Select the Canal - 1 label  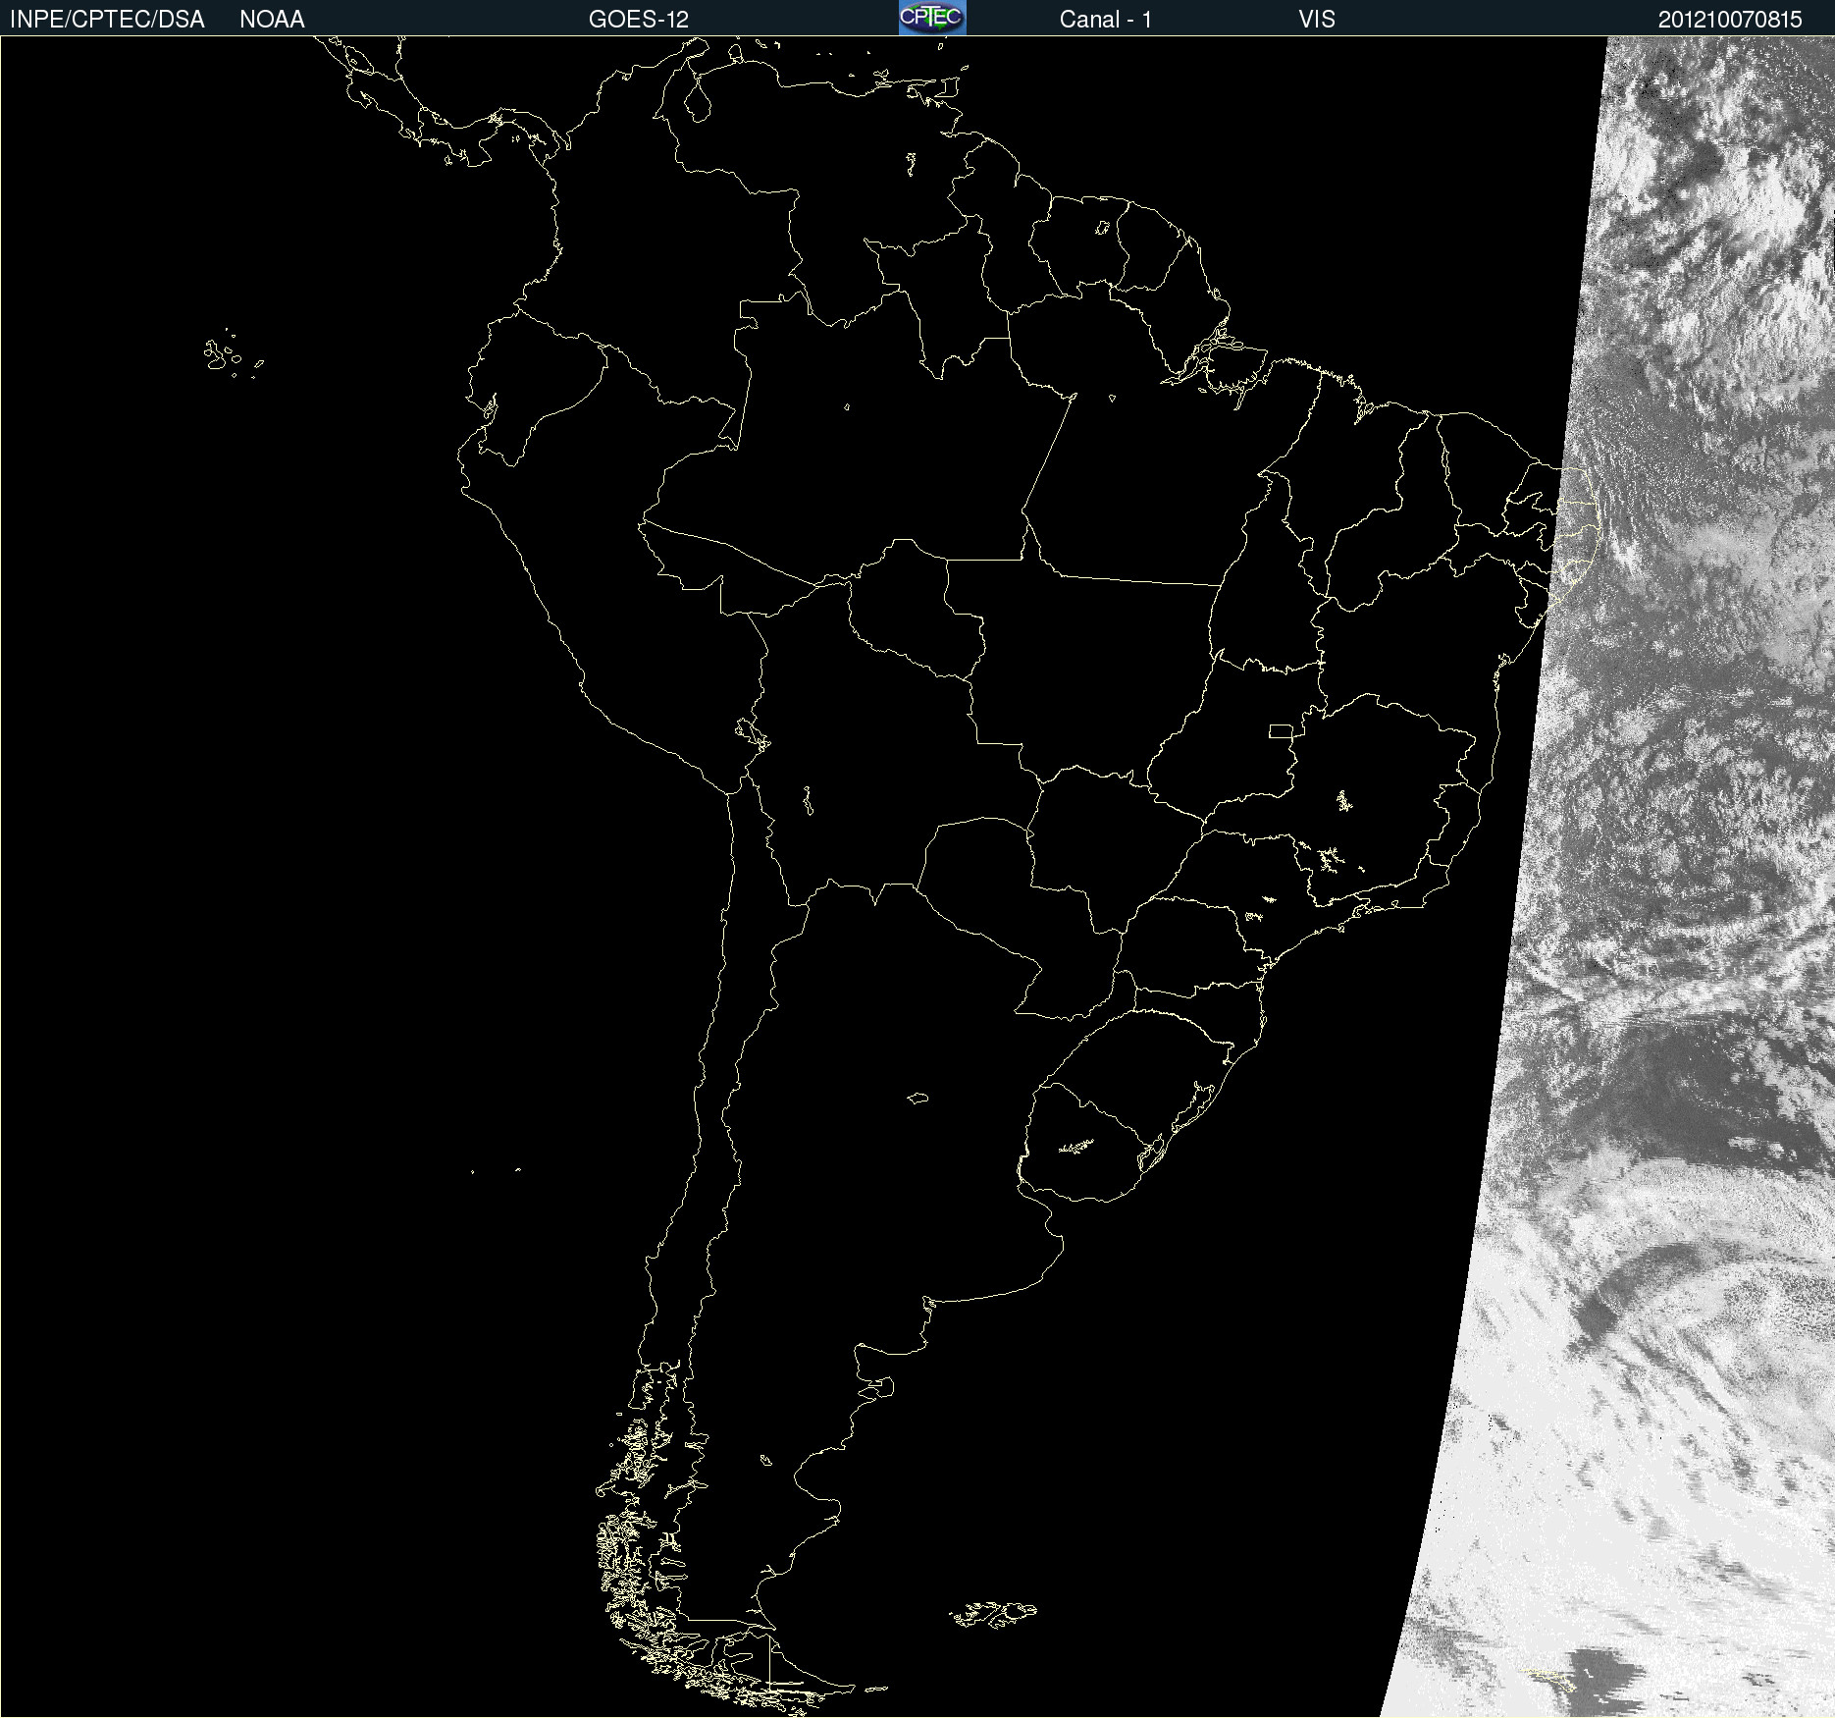click(x=1105, y=20)
